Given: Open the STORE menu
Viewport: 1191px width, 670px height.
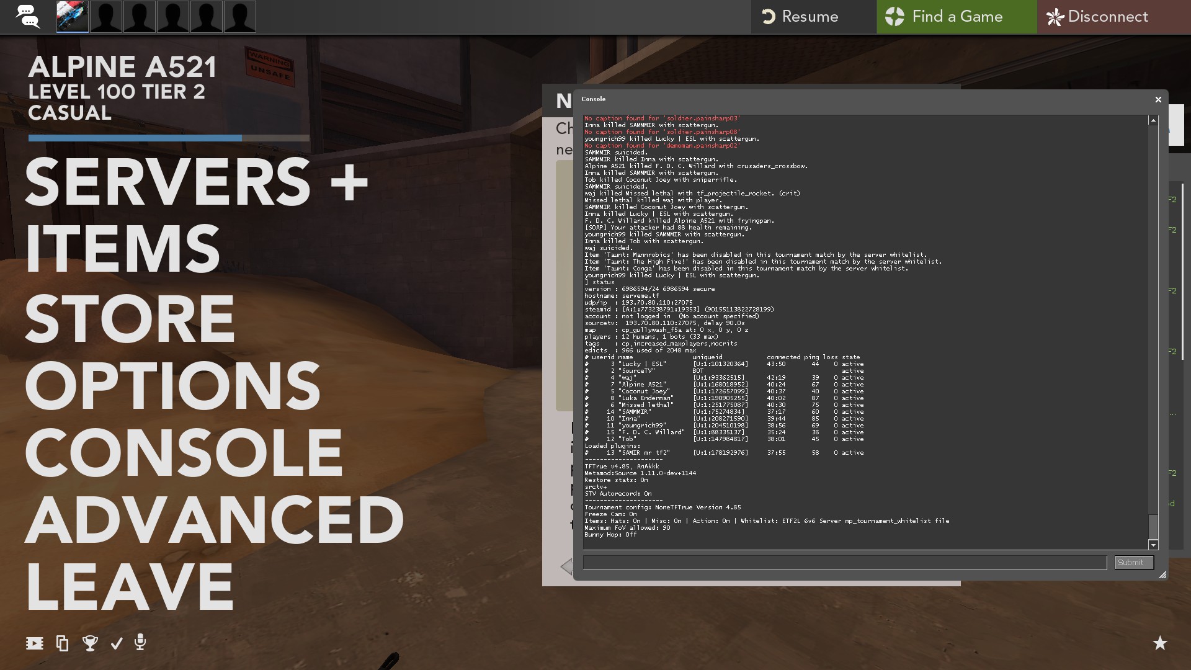Looking at the screenshot, I should (130, 318).
